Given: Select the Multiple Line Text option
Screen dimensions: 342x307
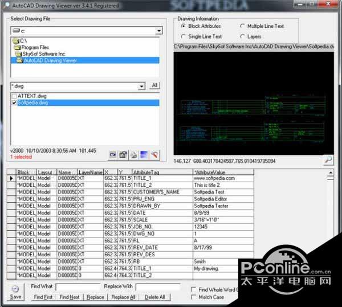Looking at the screenshot, I should tap(242, 26).
